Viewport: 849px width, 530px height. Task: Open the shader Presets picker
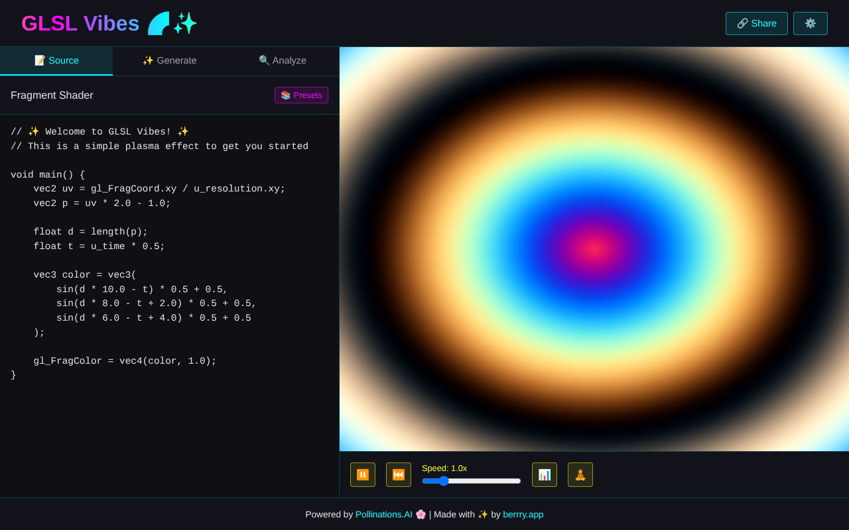coord(301,95)
